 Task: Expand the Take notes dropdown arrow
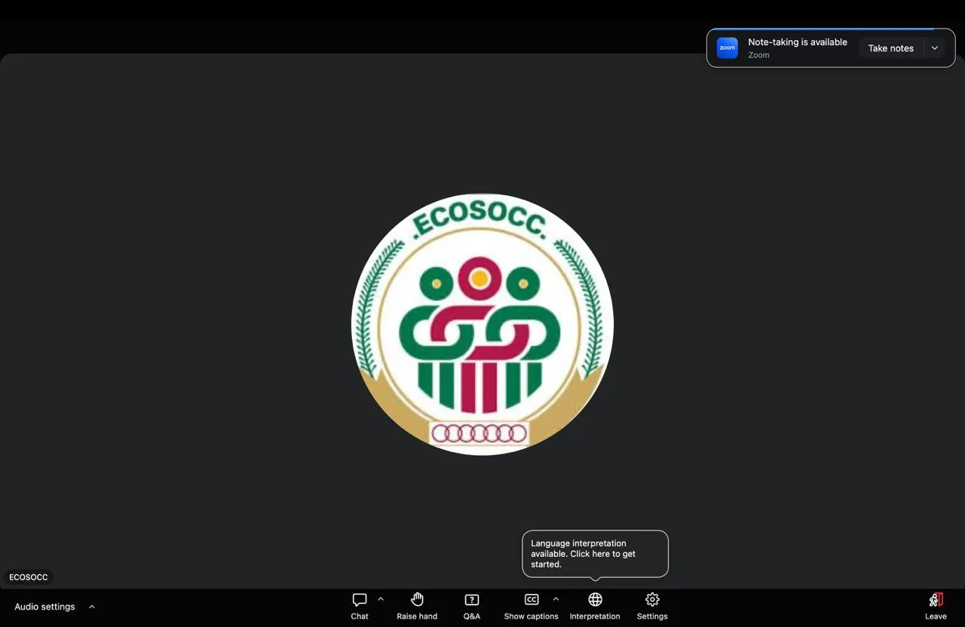tap(935, 48)
